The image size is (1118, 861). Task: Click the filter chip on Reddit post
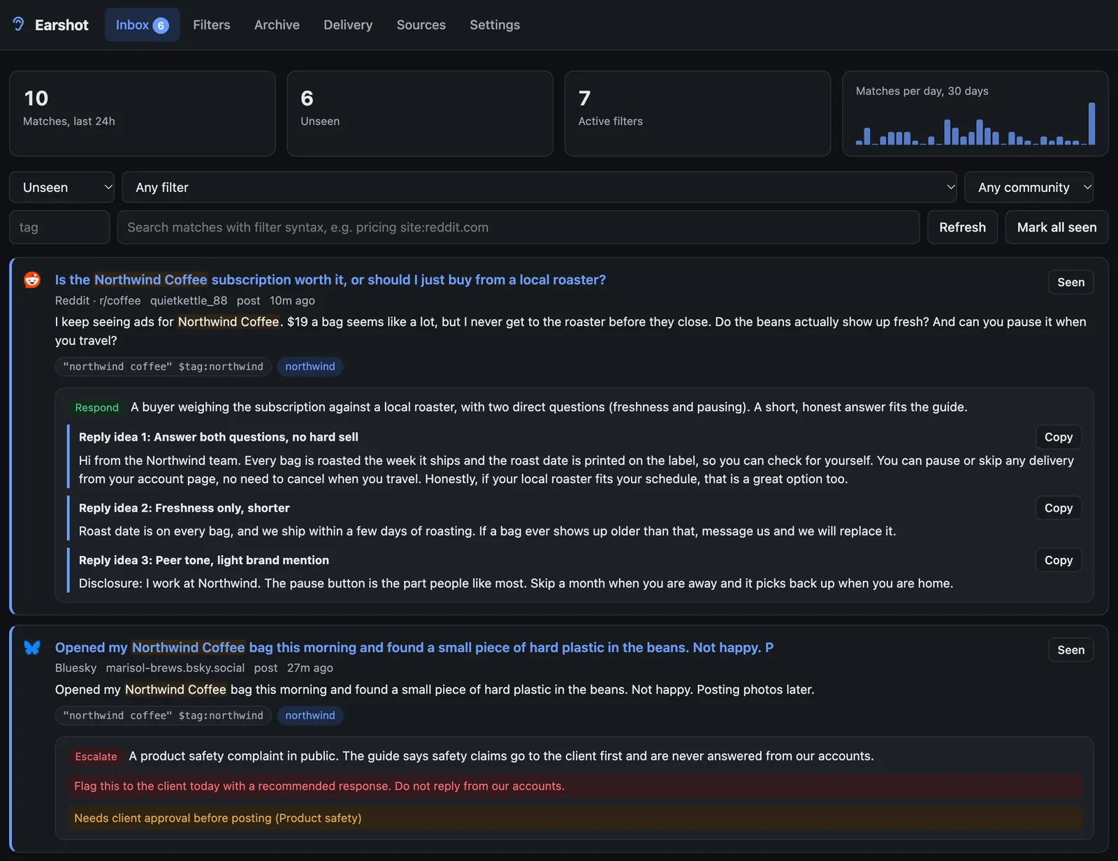(164, 367)
